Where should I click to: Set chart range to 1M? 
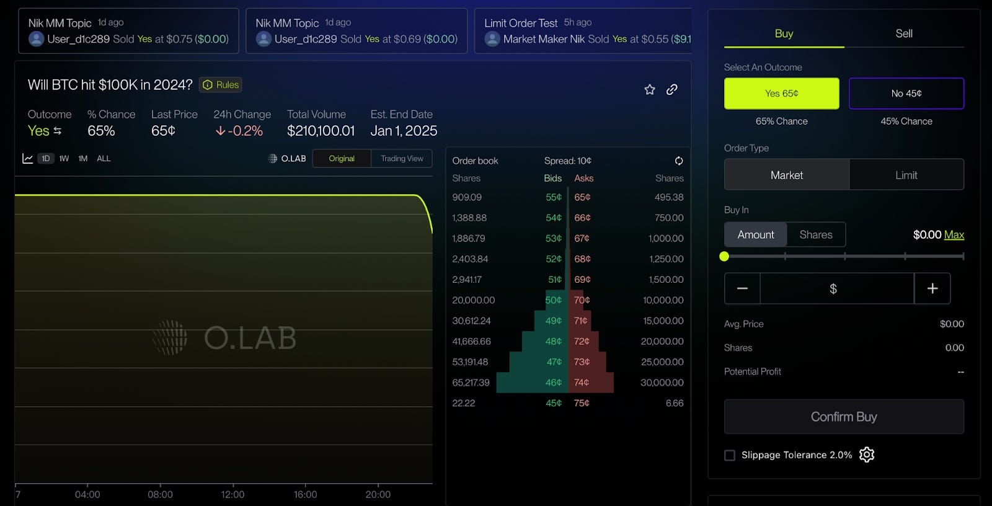click(x=83, y=158)
